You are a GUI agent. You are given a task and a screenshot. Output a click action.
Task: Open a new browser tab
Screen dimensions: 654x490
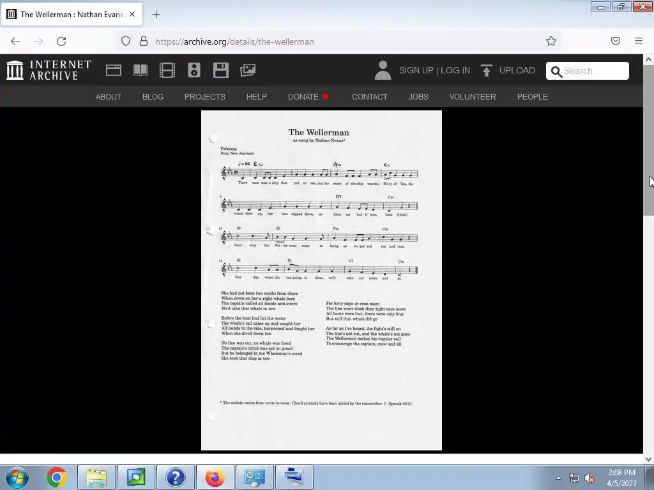(156, 15)
